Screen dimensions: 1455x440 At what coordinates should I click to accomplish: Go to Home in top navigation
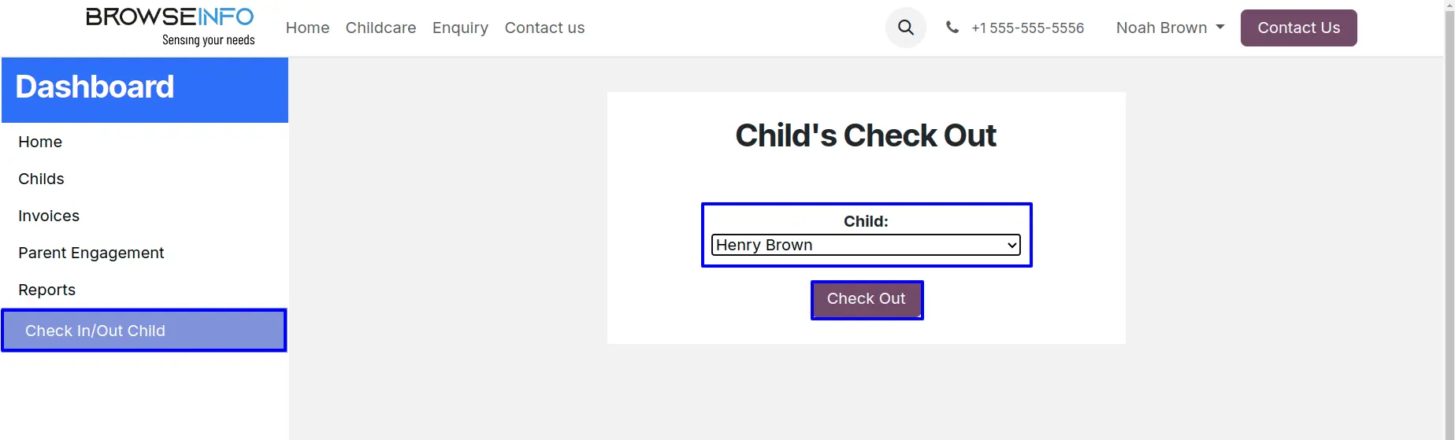tap(307, 28)
